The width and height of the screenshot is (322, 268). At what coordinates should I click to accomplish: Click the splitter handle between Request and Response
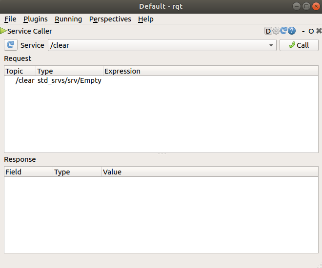(162, 153)
